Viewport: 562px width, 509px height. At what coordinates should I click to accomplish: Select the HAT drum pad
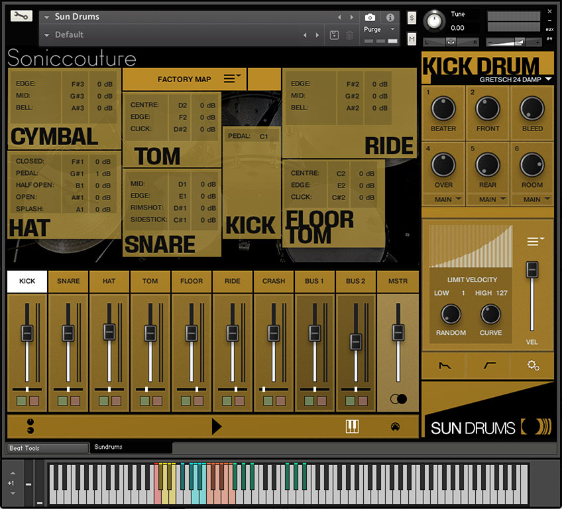[64, 195]
